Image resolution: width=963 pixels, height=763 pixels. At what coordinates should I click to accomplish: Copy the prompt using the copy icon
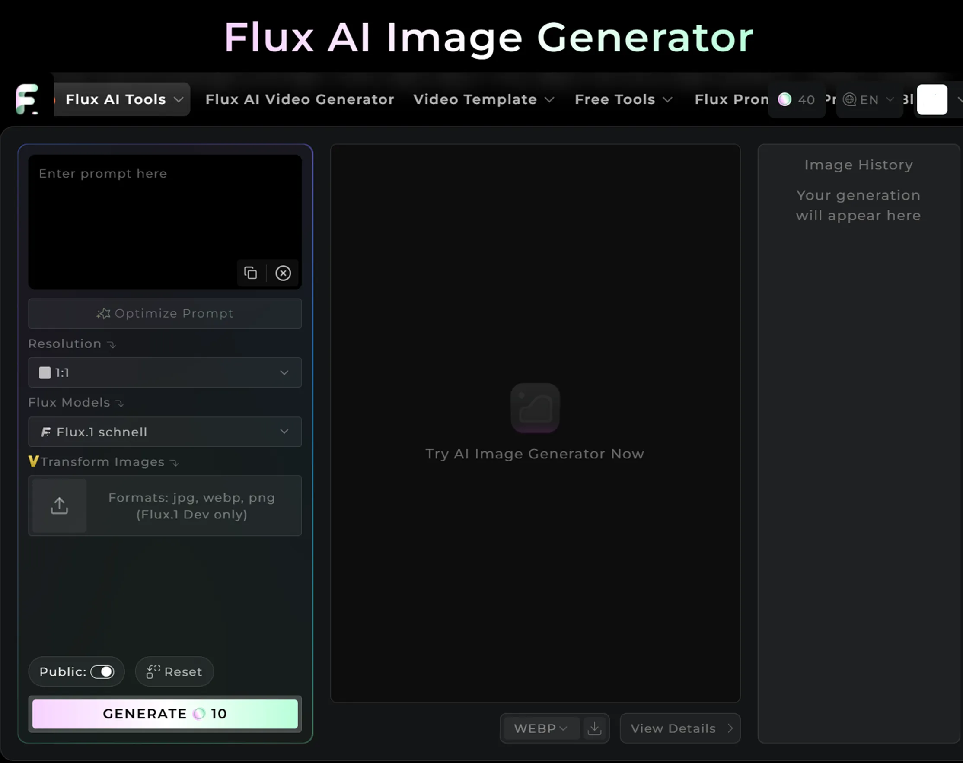(251, 273)
